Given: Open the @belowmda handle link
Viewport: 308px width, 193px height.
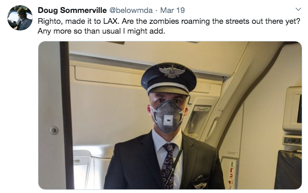Looking at the screenshot, I should [131, 10].
